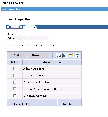Open the Edit table options pencil icon
Image resolution: width=108 pixels, height=117 pixels.
(x=71, y=56)
